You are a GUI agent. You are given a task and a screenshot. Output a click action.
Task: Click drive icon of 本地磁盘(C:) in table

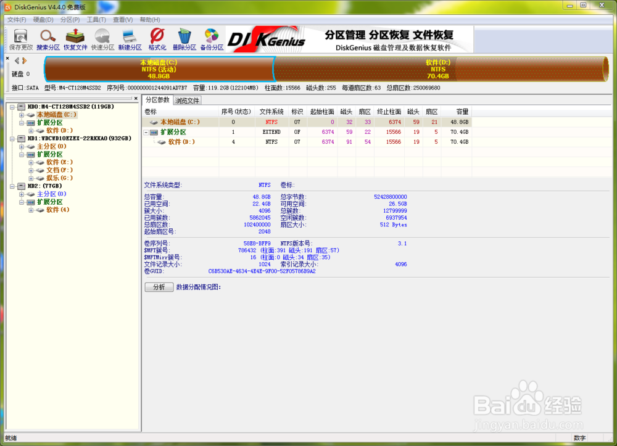click(154, 122)
